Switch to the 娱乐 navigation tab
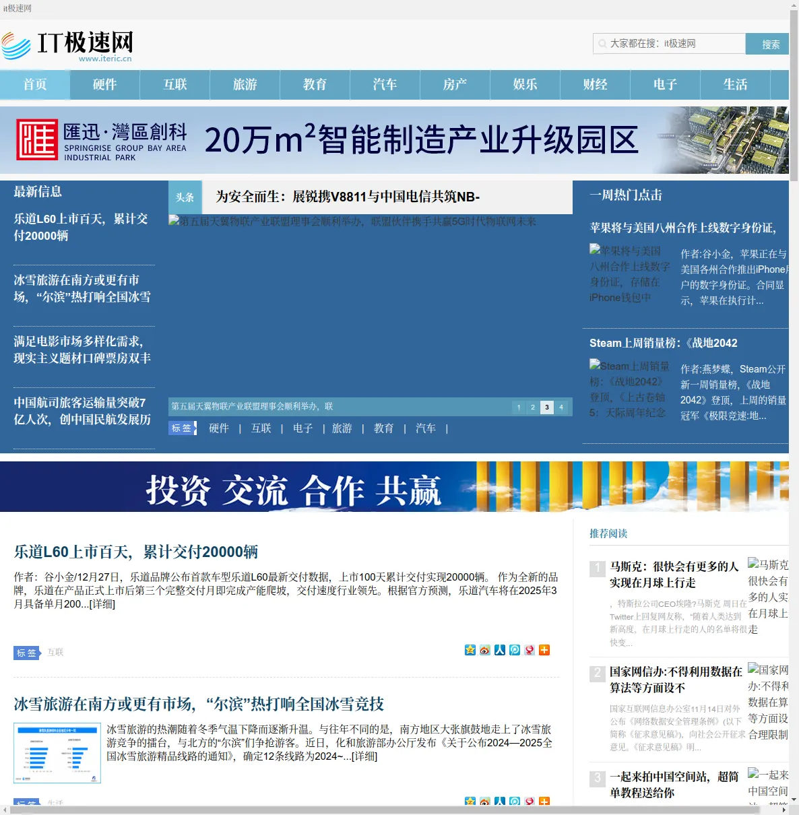The height and width of the screenshot is (815, 799). [525, 84]
